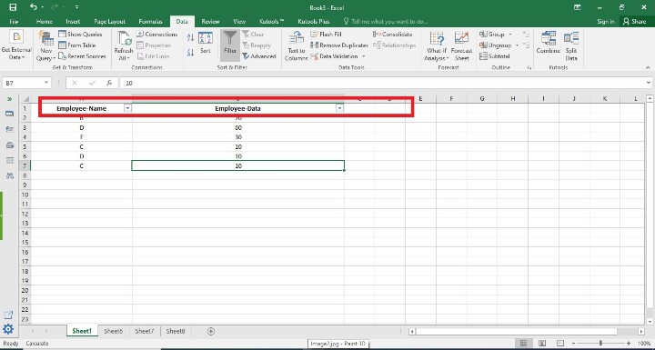
Task: Open Recent Sources
Action: pos(82,56)
